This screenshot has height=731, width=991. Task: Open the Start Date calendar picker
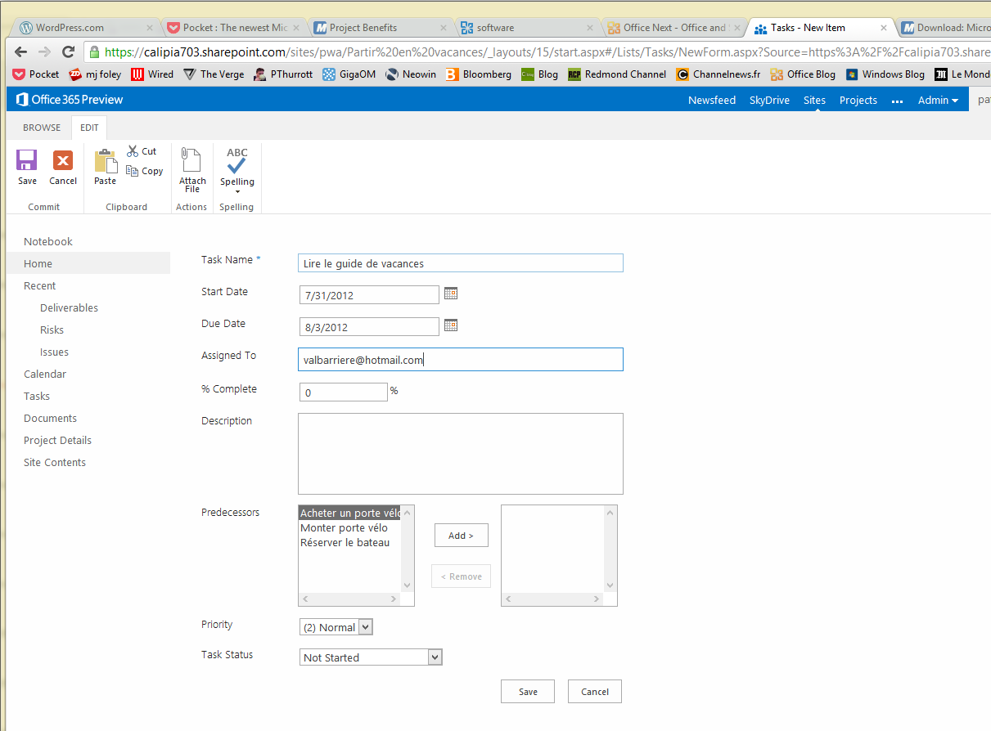pos(451,293)
